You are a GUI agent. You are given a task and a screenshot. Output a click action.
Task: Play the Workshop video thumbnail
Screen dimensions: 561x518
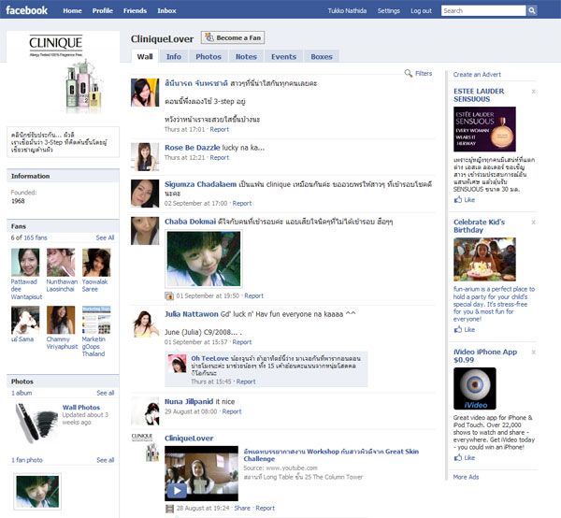click(x=201, y=473)
